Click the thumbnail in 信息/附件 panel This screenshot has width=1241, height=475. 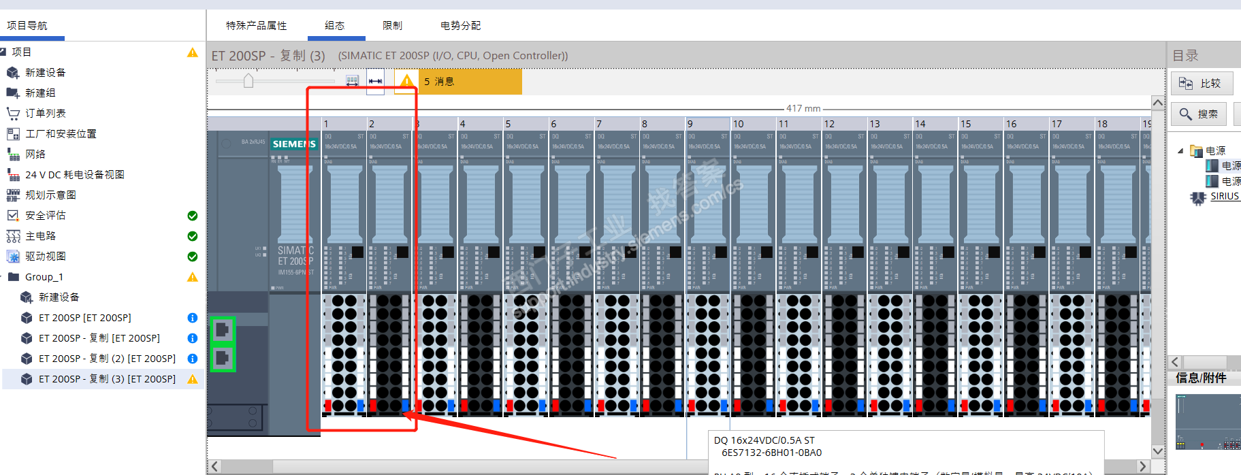pos(1208,422)
